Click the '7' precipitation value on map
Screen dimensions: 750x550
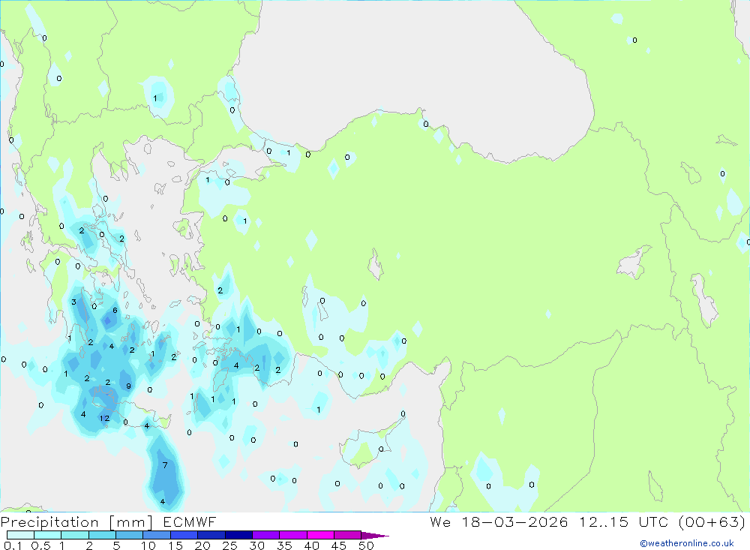click(165, 465)
